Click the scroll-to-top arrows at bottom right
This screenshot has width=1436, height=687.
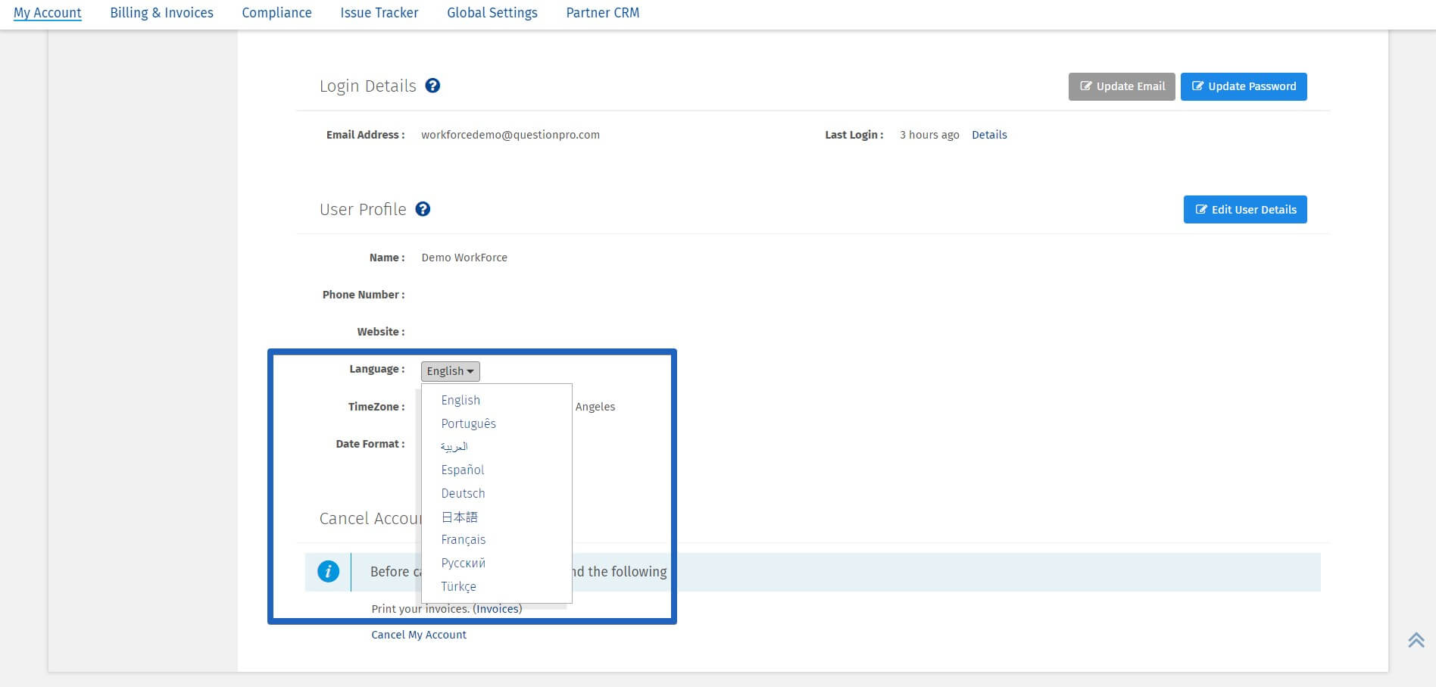coord(1416,640)
